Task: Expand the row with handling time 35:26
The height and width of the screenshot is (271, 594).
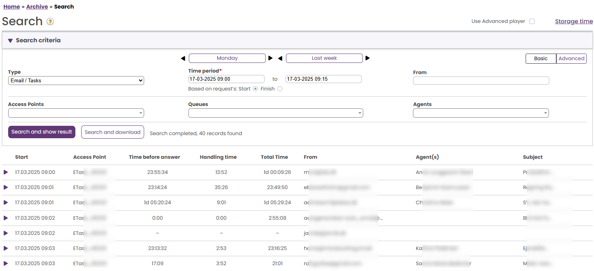Action: (x=6, y=187)
